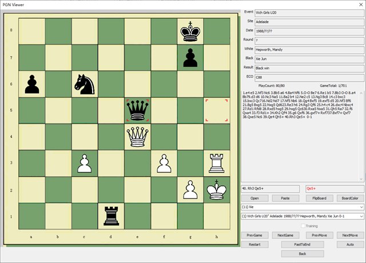Viewport: 366px width, 263px height.
Task: Click the Restart button
Action: (254, 245)
